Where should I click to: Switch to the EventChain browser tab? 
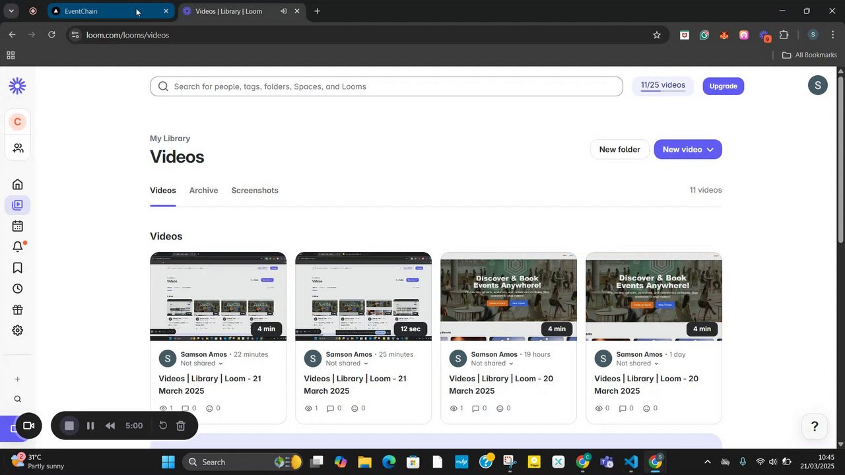click(x=110, y=11)
